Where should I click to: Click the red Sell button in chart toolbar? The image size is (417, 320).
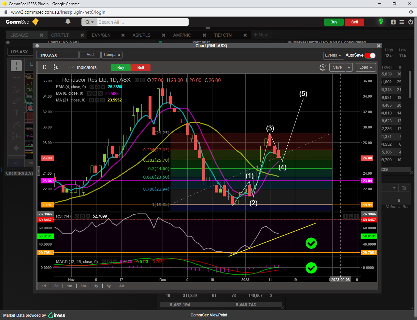point(140,68)
